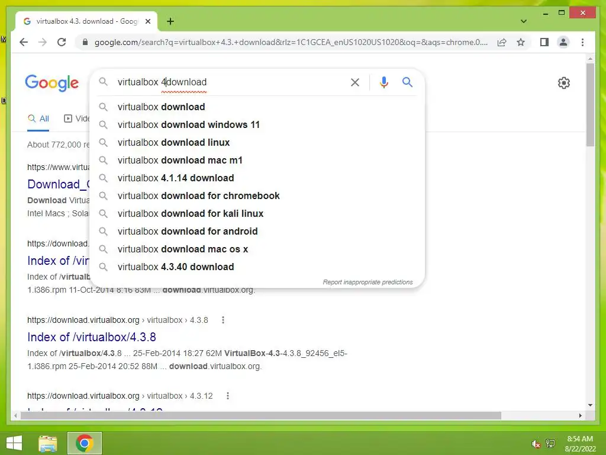Submit search with the blue magnifier

[x=407, y=82]
